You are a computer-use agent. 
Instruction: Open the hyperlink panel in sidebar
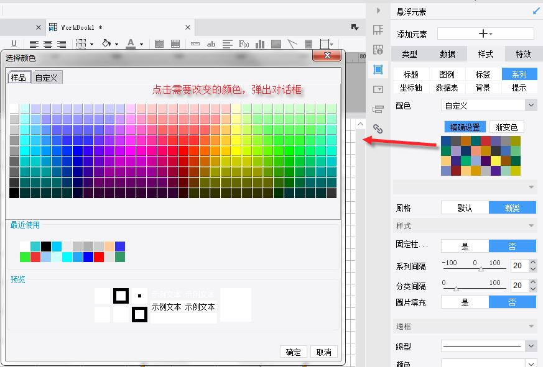(378, 129)
